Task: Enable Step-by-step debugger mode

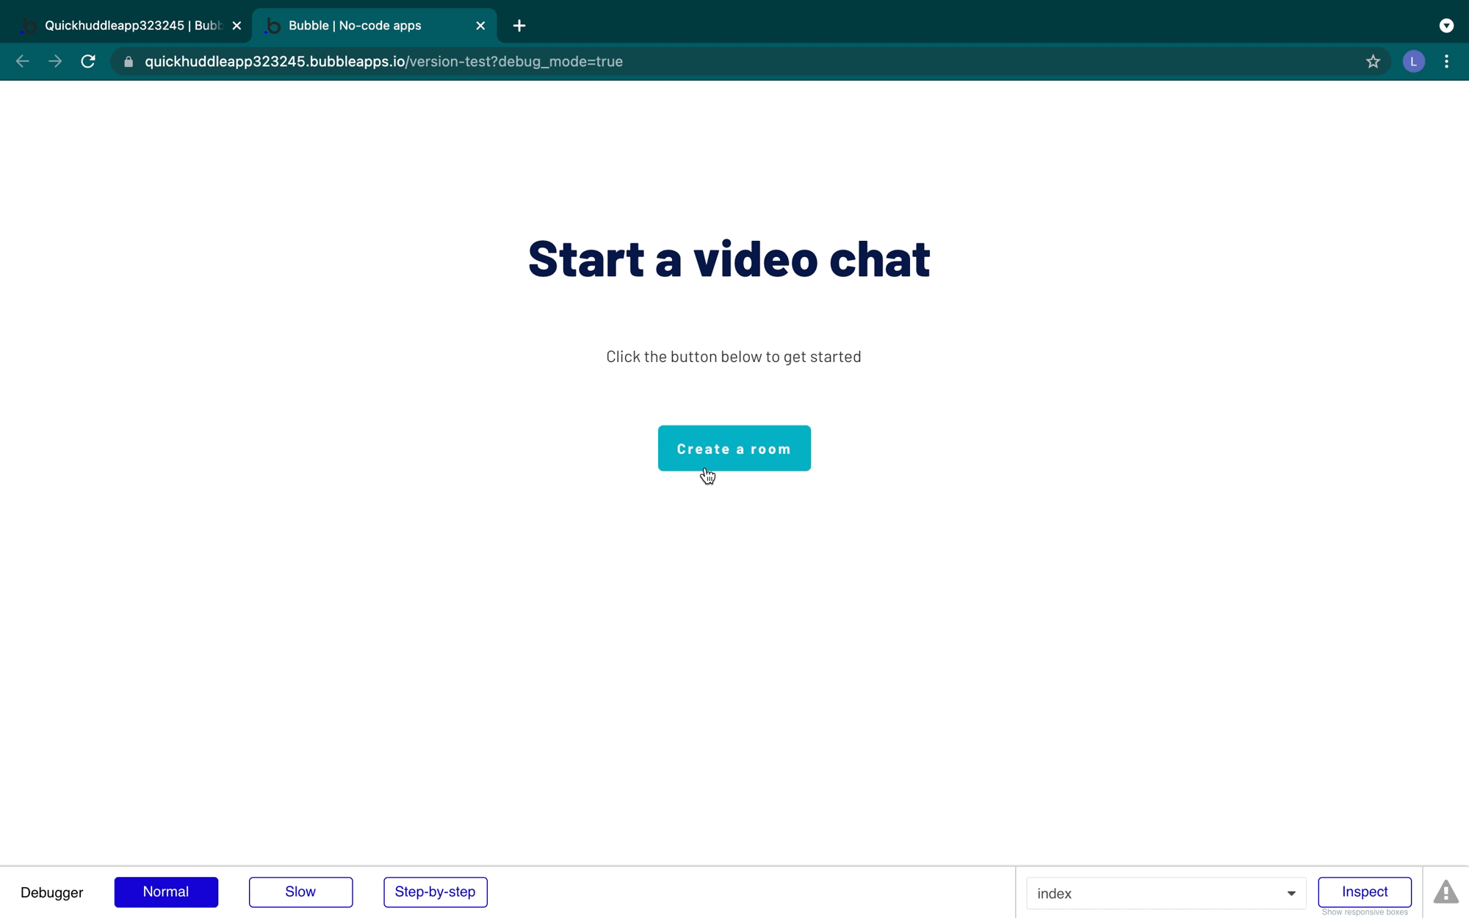Action: pos(435,892)
